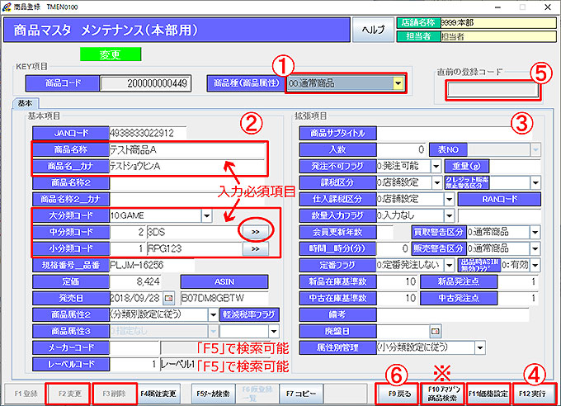Click the green 変更 mode indicator

tap(111, 54)
